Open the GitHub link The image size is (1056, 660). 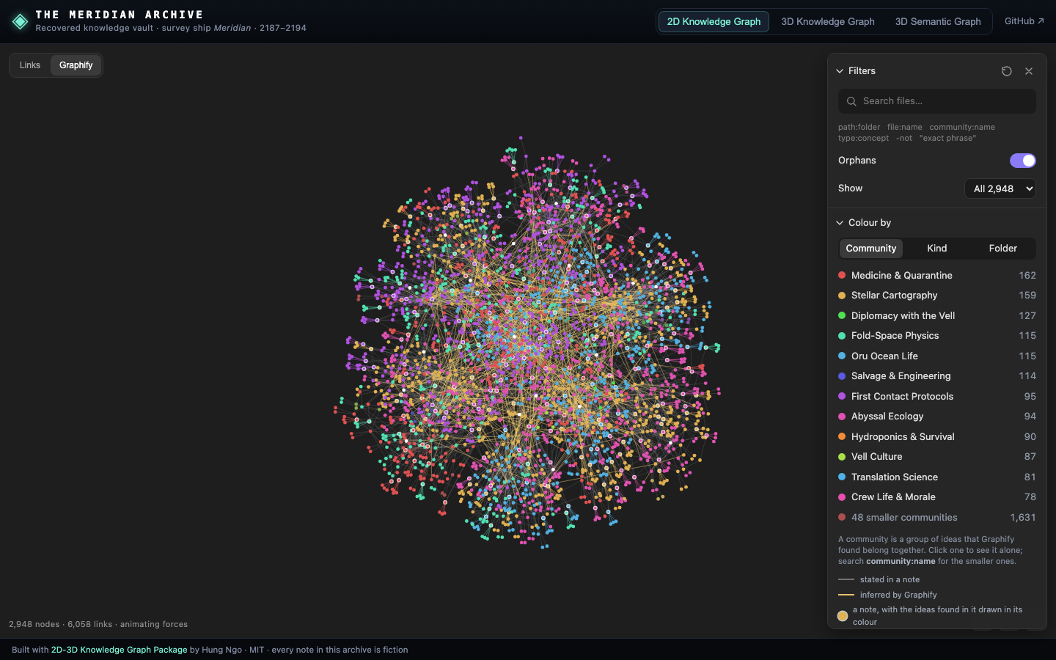coord(1024,21)
